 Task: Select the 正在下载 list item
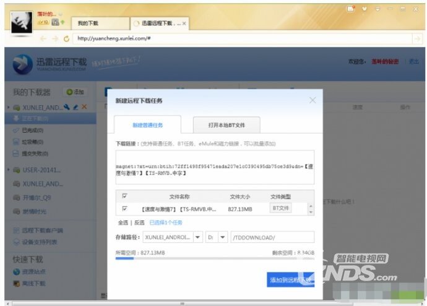[x=50, y=118]
